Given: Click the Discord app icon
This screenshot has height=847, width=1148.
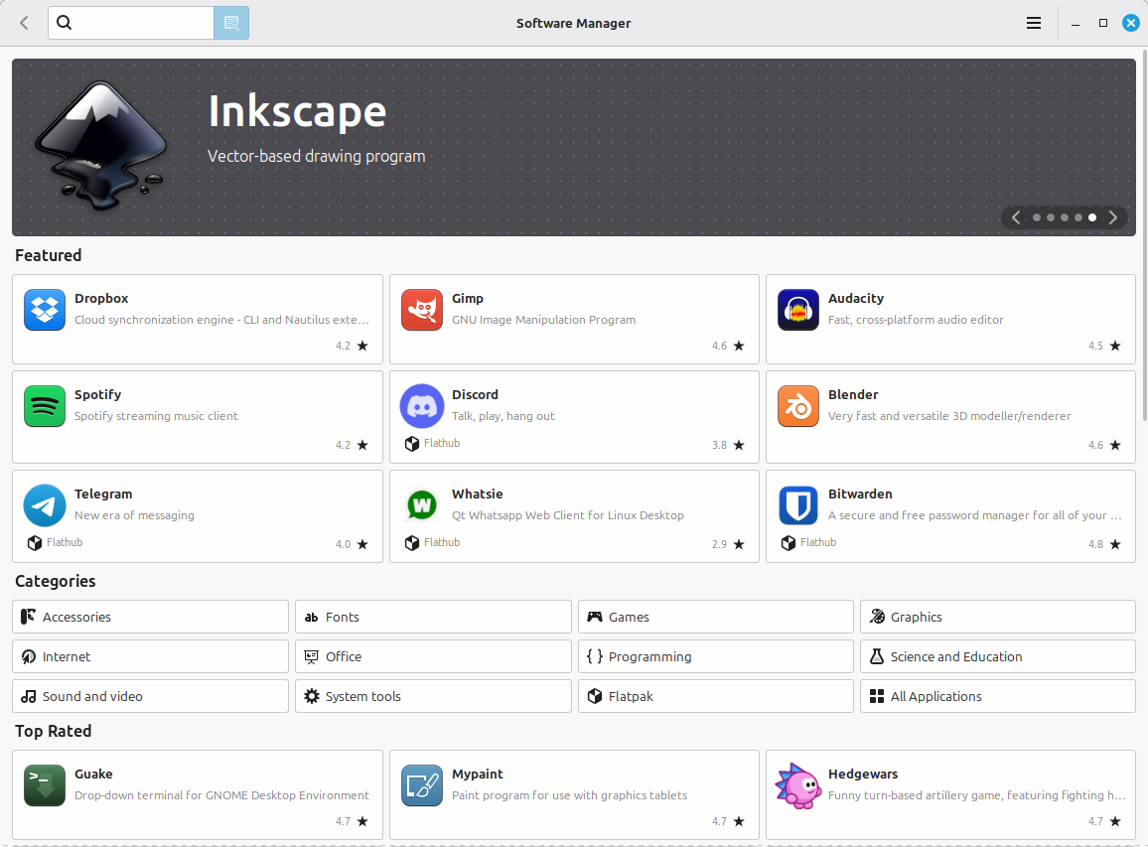Looking at the screenshot, I should coord(421,406).
